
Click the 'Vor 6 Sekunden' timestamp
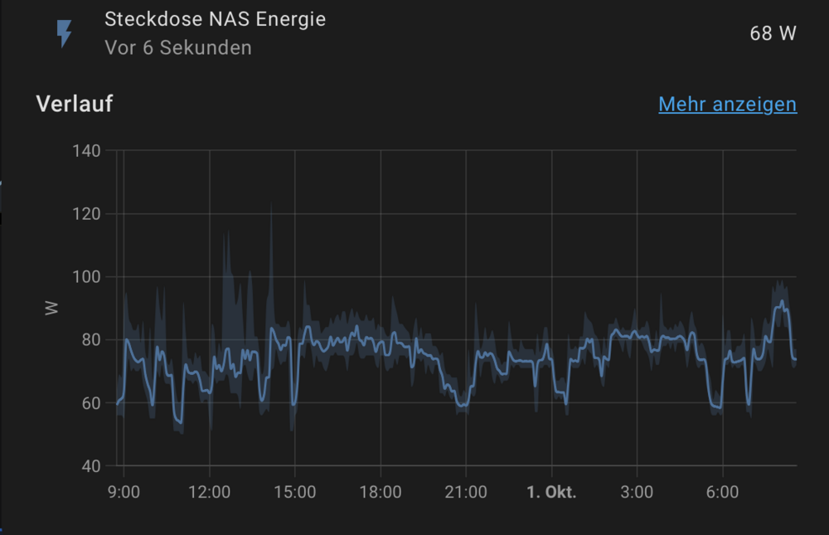[178, 47]
